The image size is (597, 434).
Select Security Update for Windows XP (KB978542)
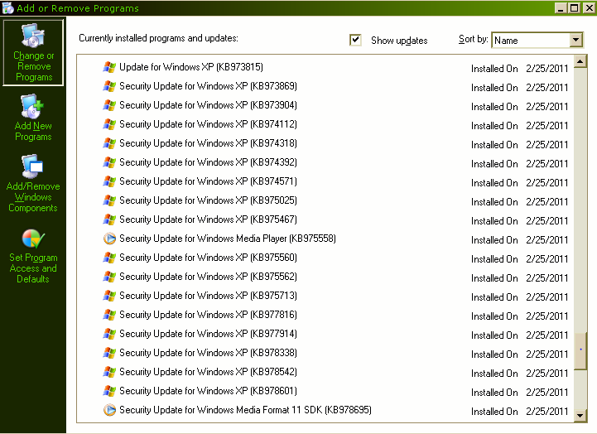point(208,372)
